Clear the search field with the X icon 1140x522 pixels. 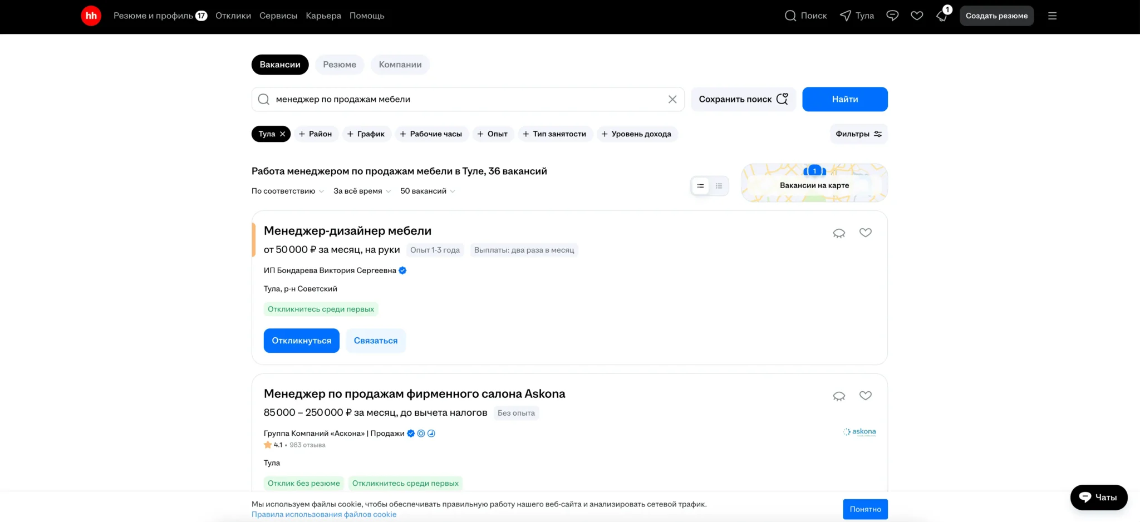[x=672, y=99]
